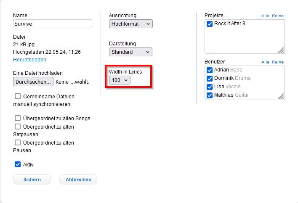Image resolution: width=298 pixels, height=203 pixels.
Task: Click the Abbrechen cancel button
Action: coord(78,179)
